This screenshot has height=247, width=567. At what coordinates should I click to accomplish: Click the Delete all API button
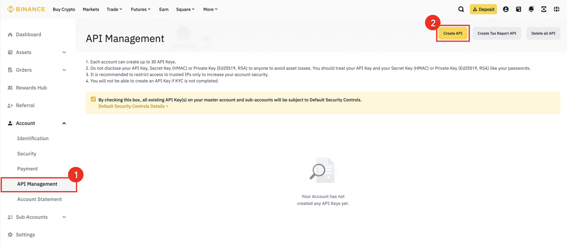point(543,33)
